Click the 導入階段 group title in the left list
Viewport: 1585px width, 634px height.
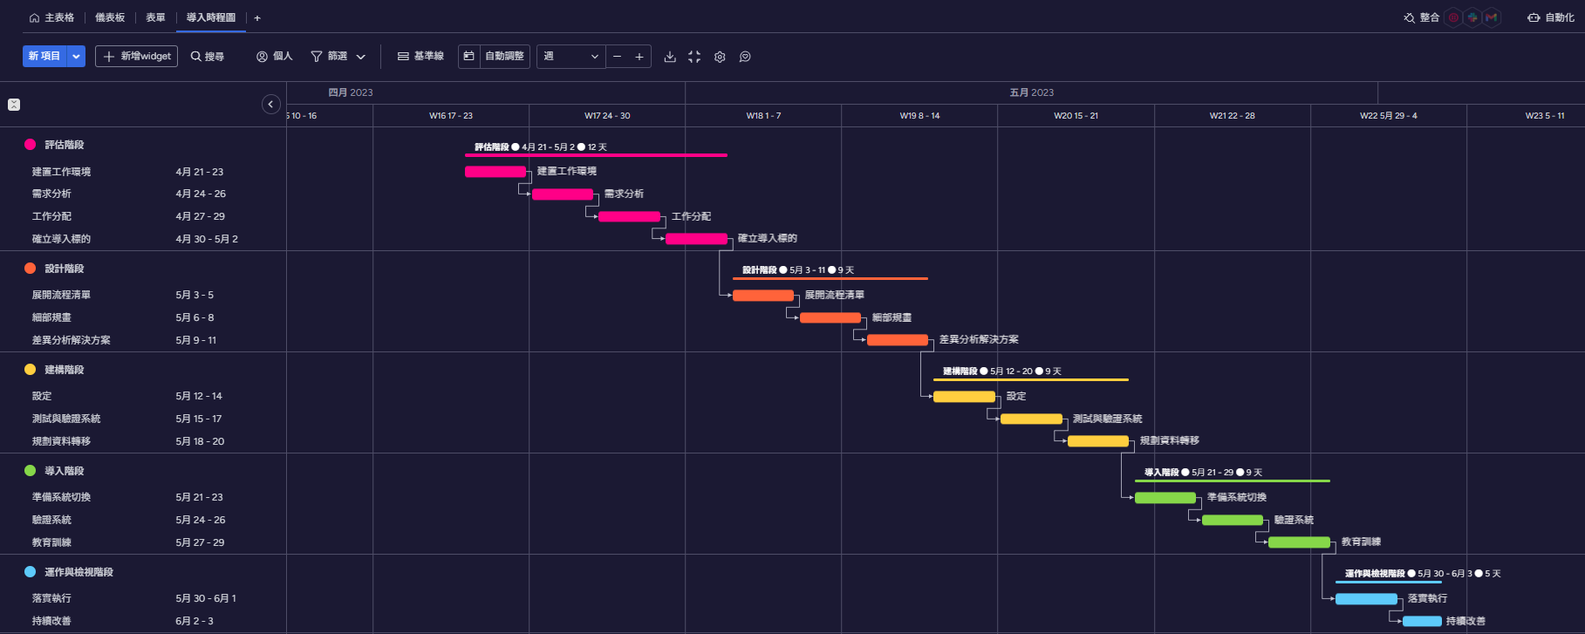pyautogui.click(x=65, y=471)
